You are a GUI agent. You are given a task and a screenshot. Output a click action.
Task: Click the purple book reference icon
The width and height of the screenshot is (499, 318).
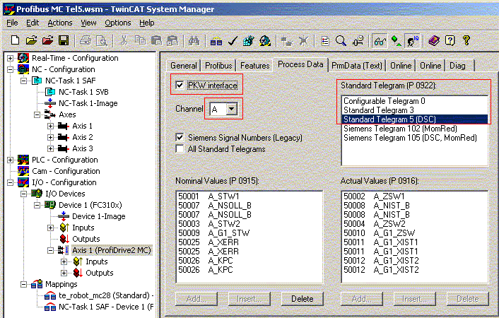click(434, 41)
